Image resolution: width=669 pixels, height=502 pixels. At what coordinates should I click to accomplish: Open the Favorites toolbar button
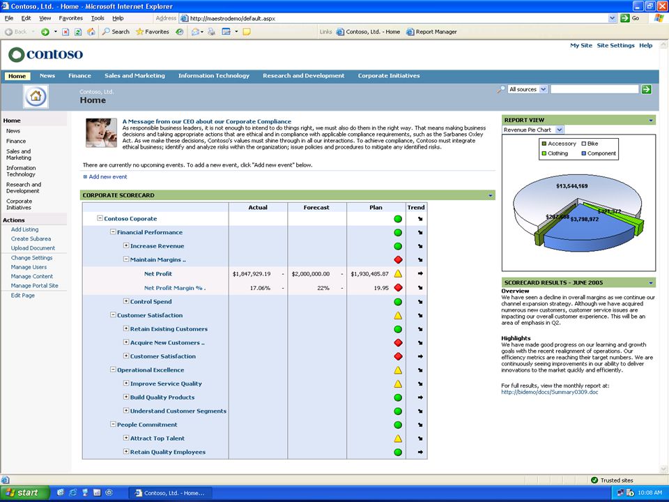[153, 31]
